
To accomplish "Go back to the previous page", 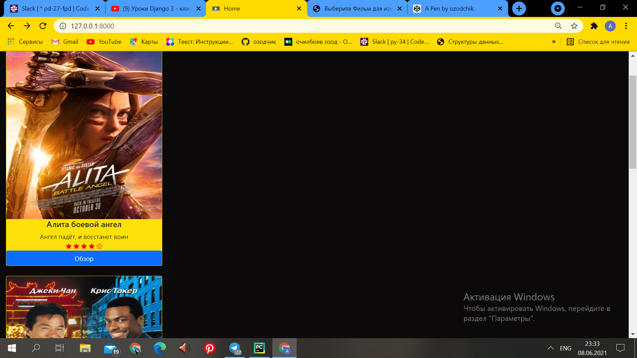I will point(11,26).
